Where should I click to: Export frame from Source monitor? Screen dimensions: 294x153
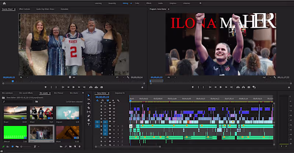(x=102, y=87)
